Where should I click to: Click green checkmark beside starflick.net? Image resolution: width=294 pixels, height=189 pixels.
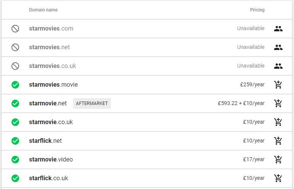(15, 141)
